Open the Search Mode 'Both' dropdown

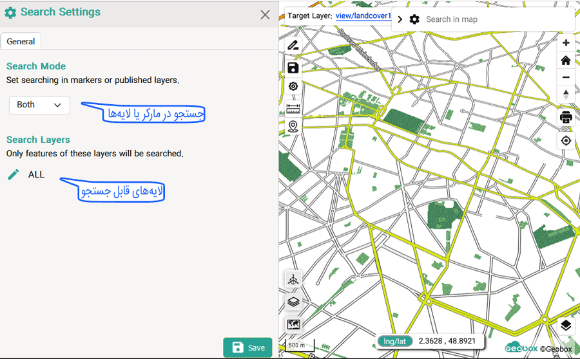pyautogui.click(x=39, y=105)
